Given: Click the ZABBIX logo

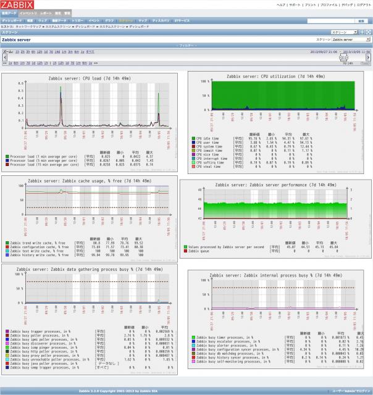Looking at the screenshot, I should pyautogui.click(x=17, y=4).
